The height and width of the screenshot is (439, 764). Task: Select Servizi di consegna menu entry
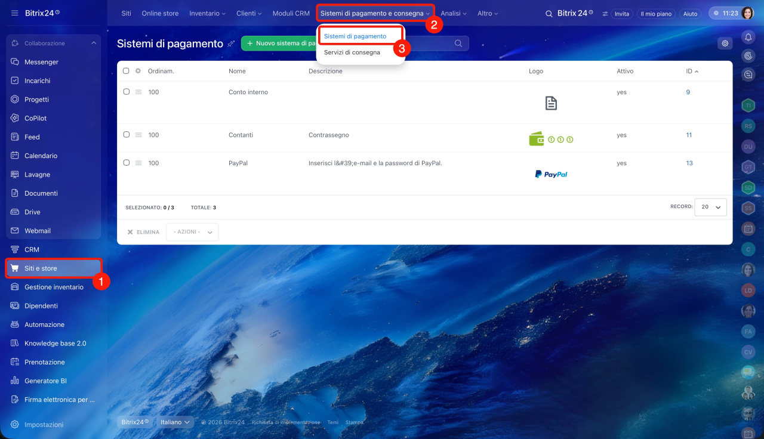pos(352,52)
